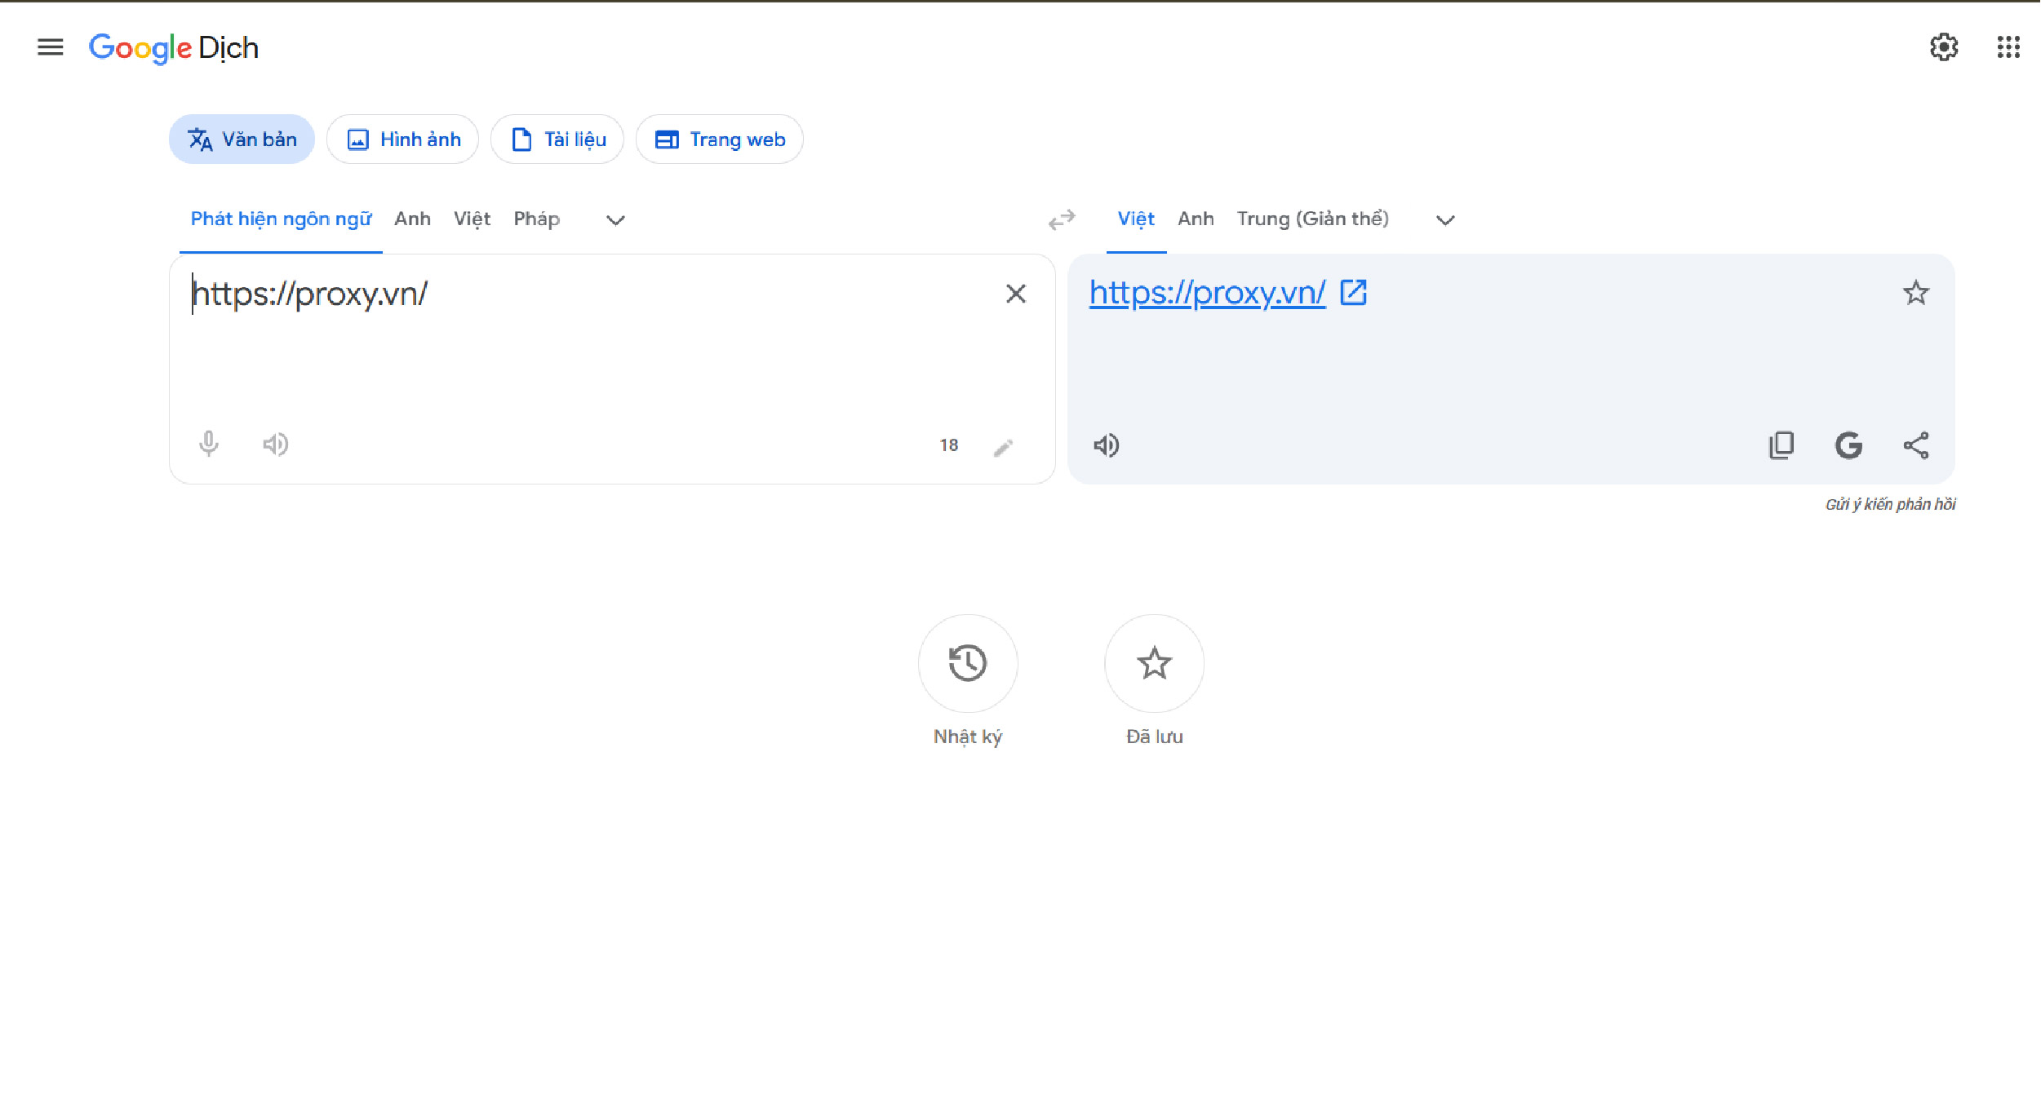
Task: Select the Văn bản text mode
Action: 242,139
